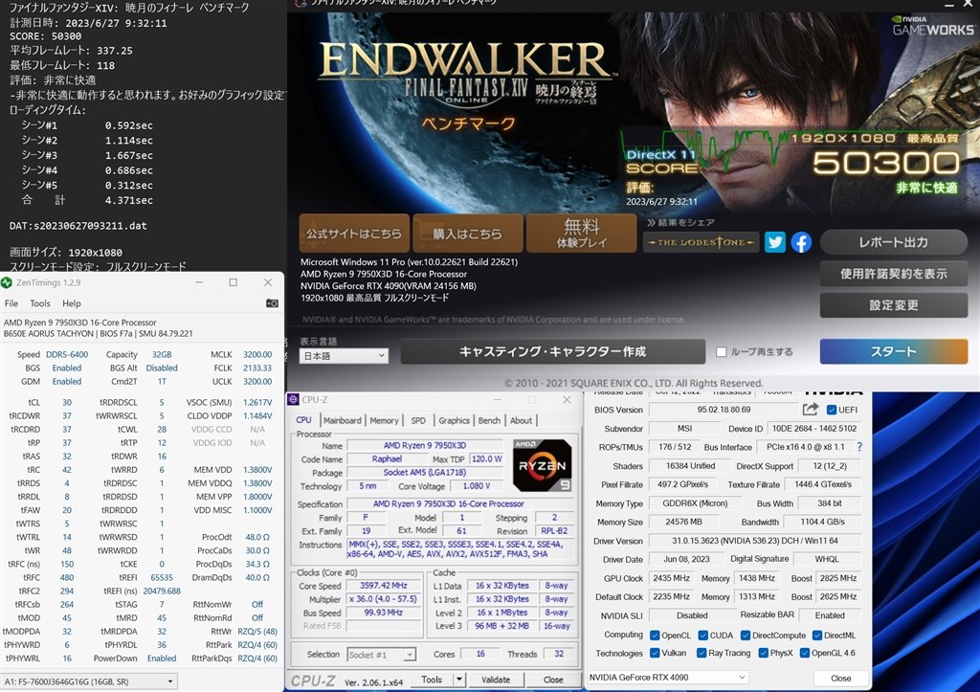
Task: Toggle the DirectCompute checkbox
Action: tap(745, 636)
